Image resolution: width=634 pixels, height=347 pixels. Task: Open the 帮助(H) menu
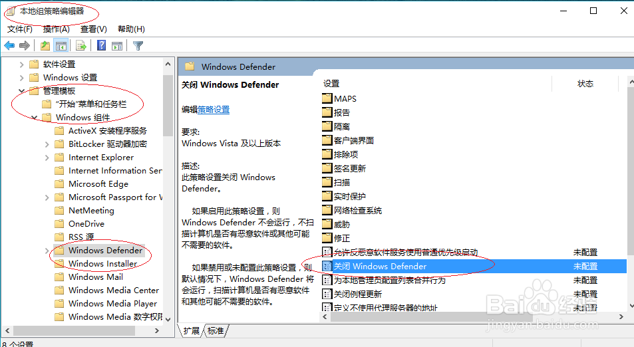coord(131,29)
